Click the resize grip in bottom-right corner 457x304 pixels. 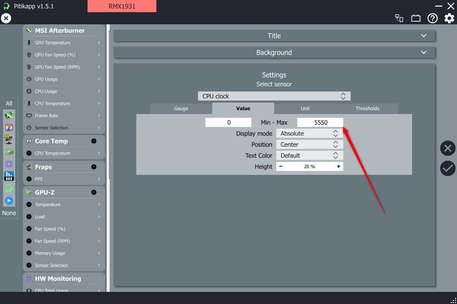pos(453,301)
